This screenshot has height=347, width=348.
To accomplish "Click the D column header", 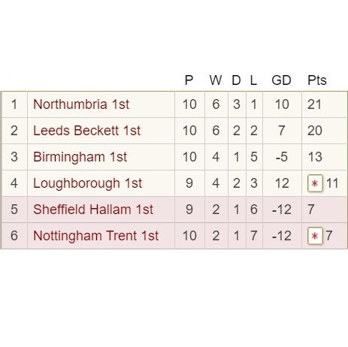I will 236,80.
